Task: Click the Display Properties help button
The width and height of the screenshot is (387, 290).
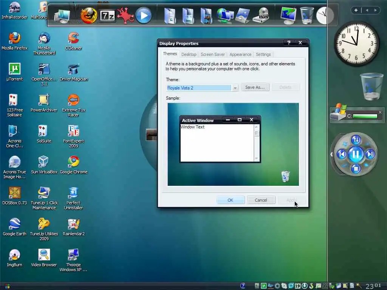Action: coord(289,43)
